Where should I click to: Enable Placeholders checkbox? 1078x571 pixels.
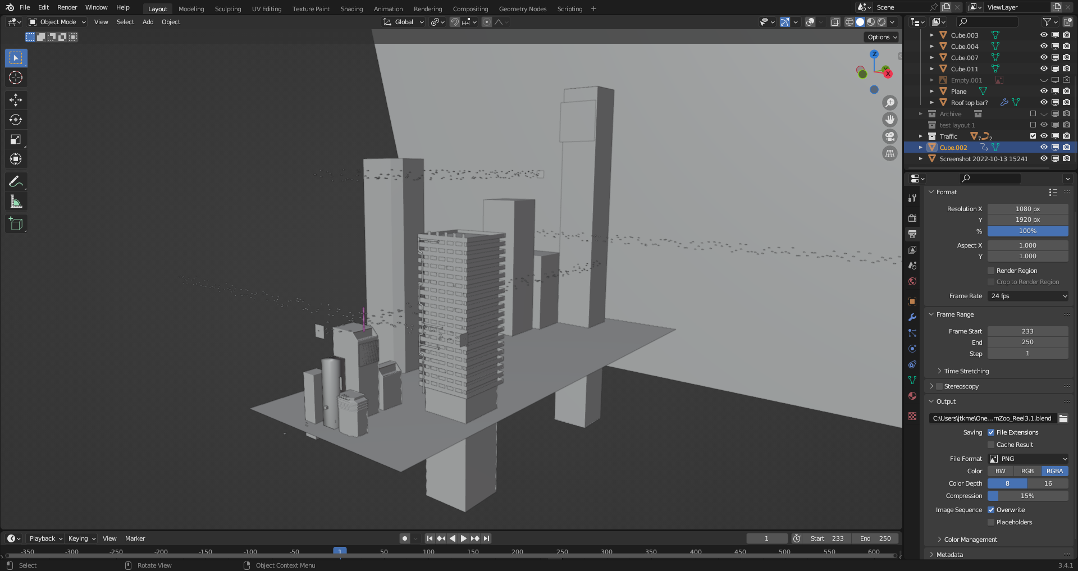click(991, 522)
